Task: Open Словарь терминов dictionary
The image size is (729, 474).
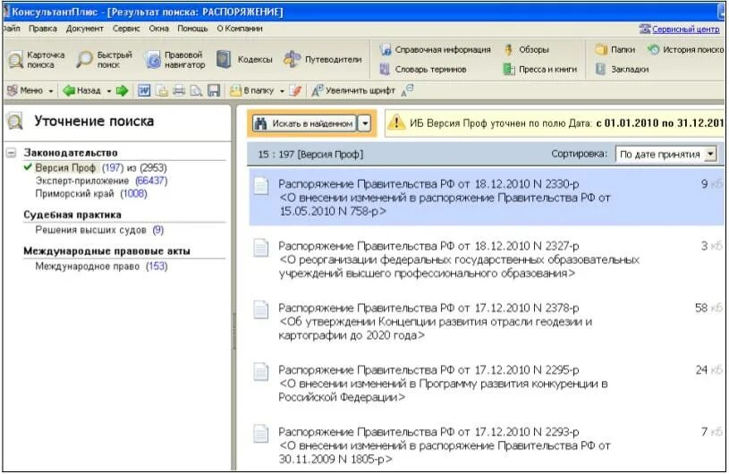Action: pos(423,69)
